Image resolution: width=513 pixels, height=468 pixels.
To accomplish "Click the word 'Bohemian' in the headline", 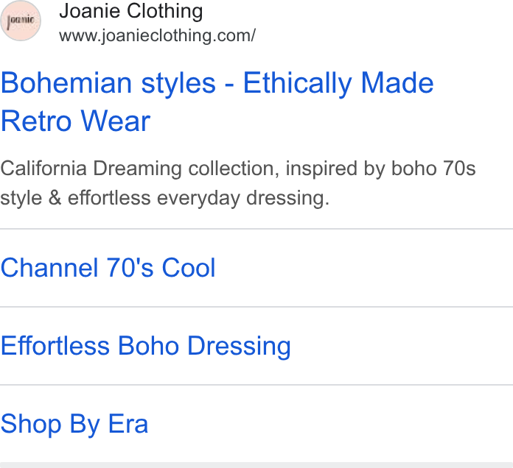I will [66, 83].
